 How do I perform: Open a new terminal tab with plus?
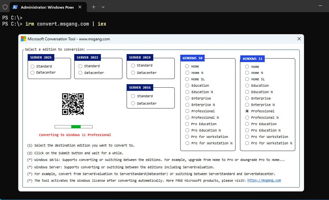(x=93, y=7)
